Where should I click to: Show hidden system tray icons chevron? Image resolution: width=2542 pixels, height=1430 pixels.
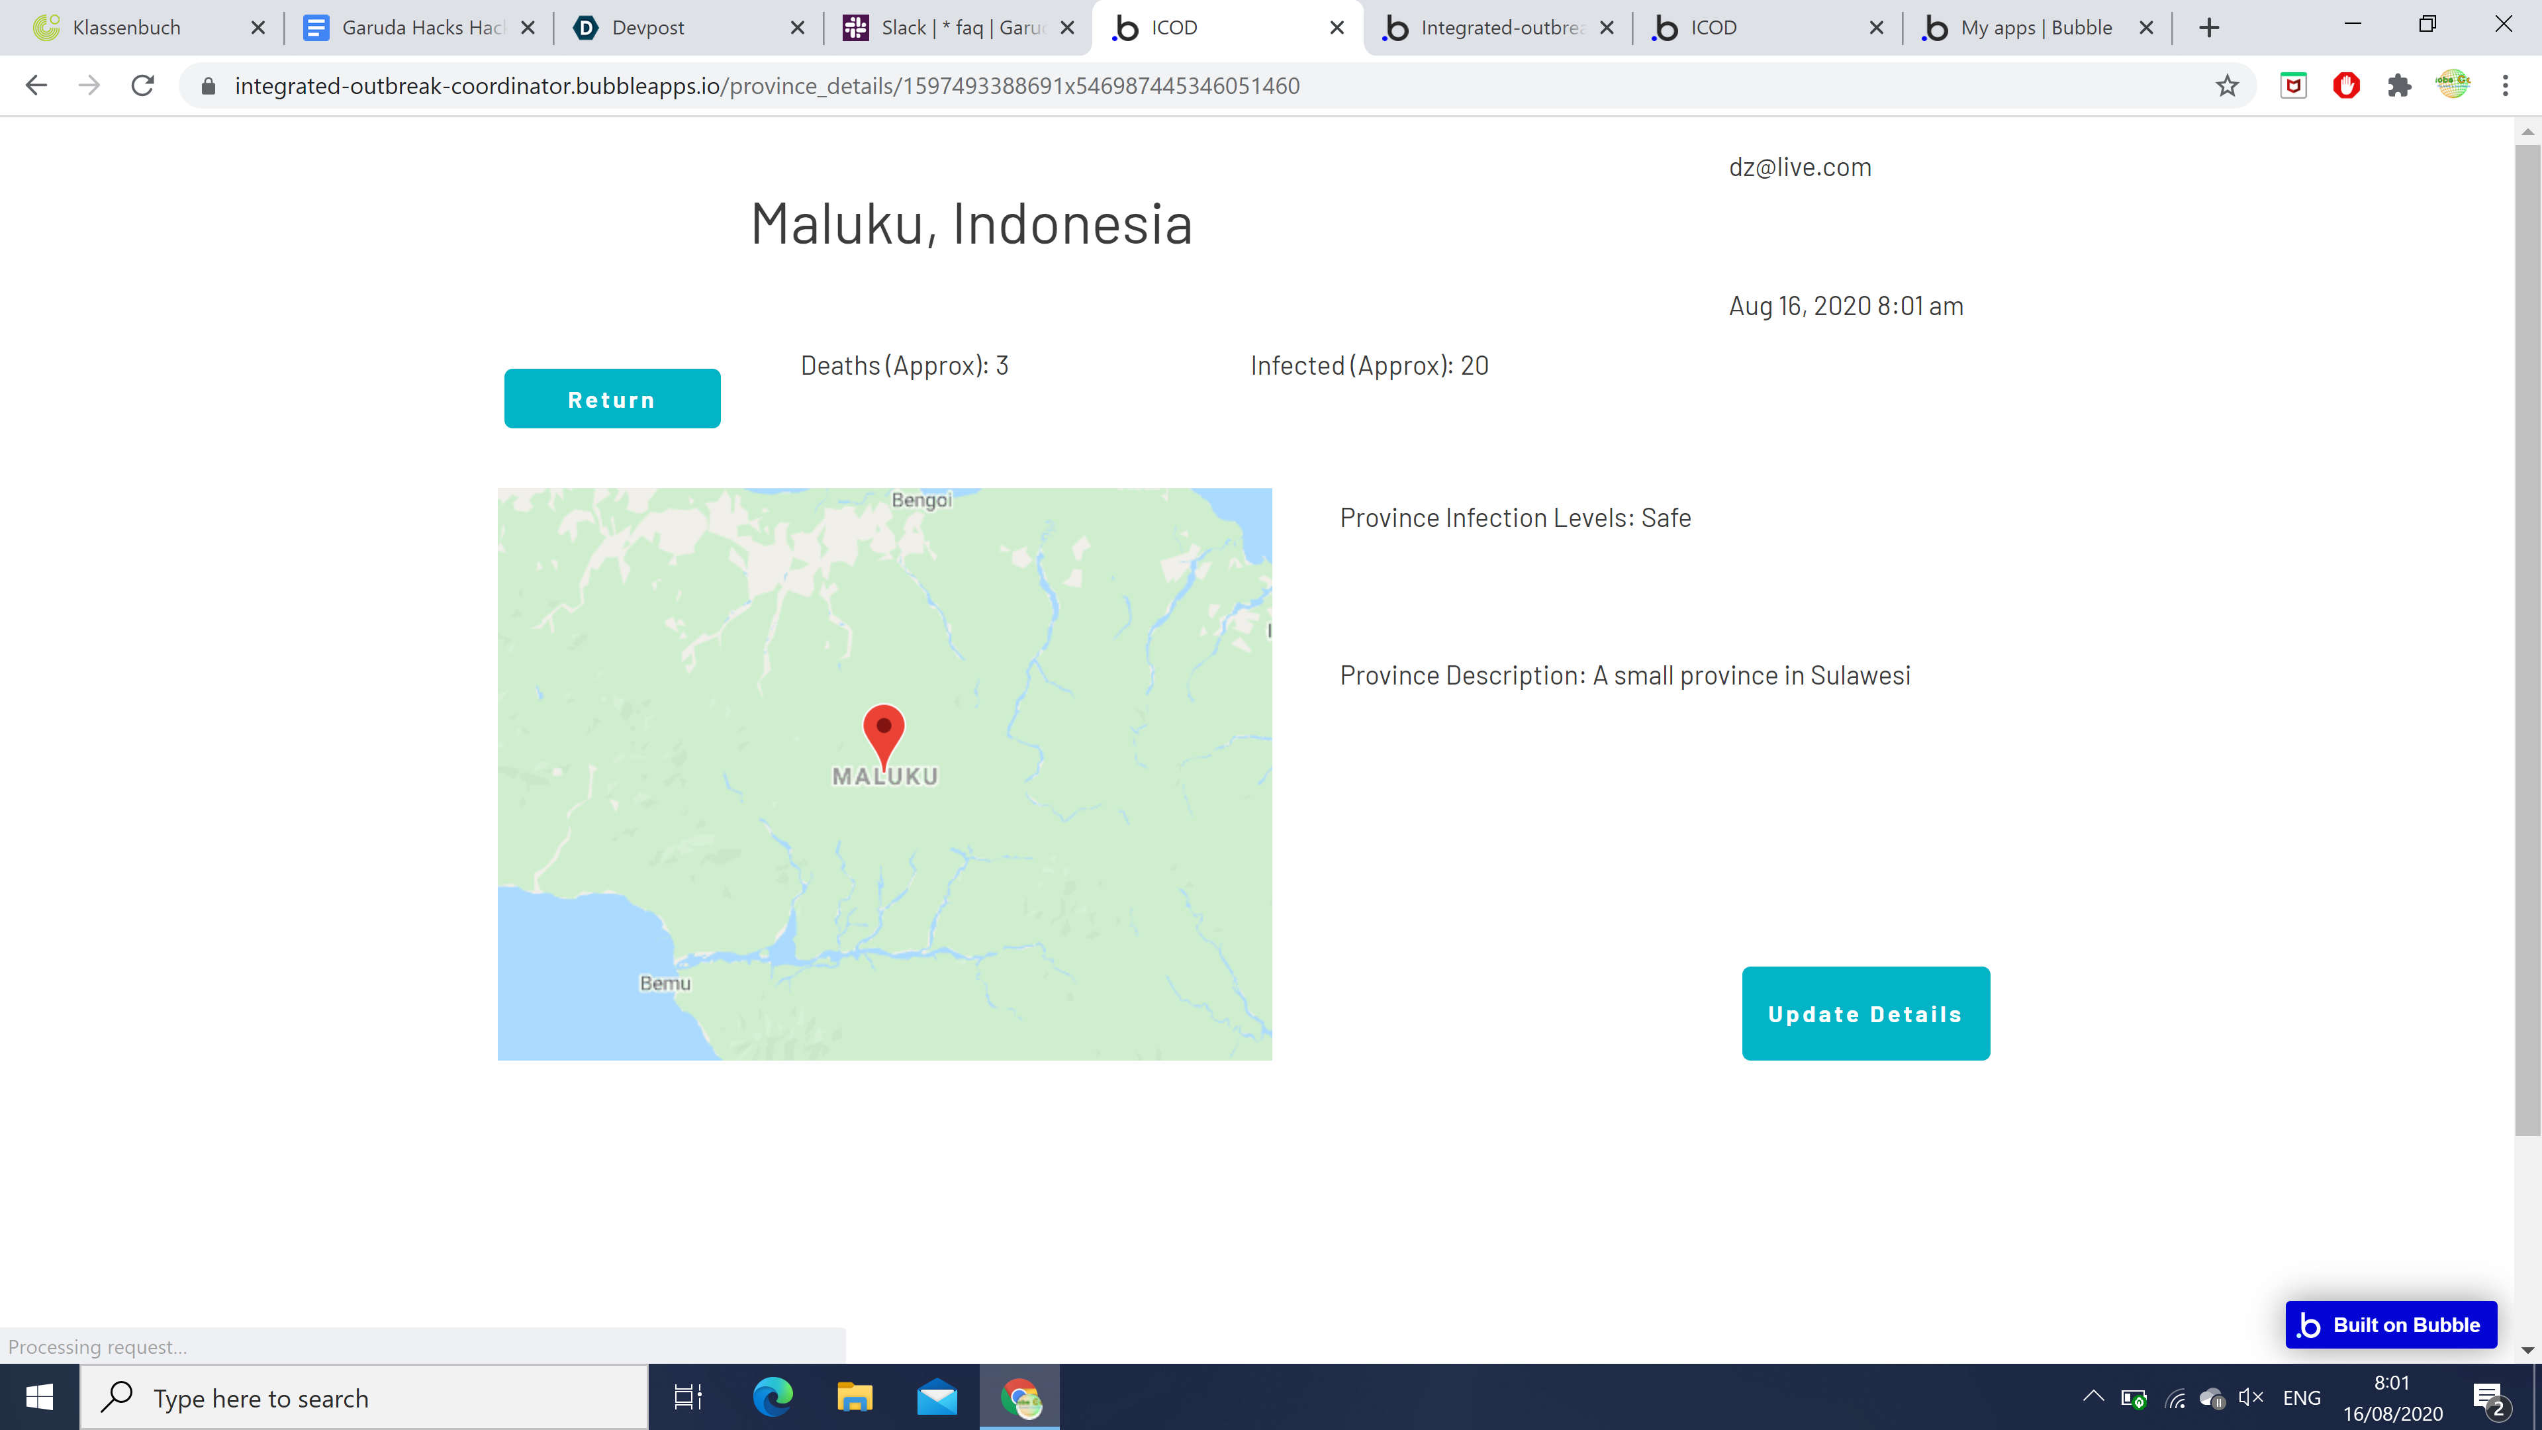(2093, 1396)
